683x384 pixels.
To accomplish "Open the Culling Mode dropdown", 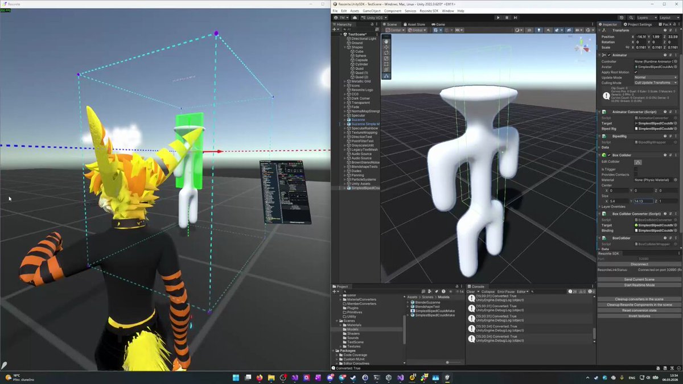I will 656,82.
